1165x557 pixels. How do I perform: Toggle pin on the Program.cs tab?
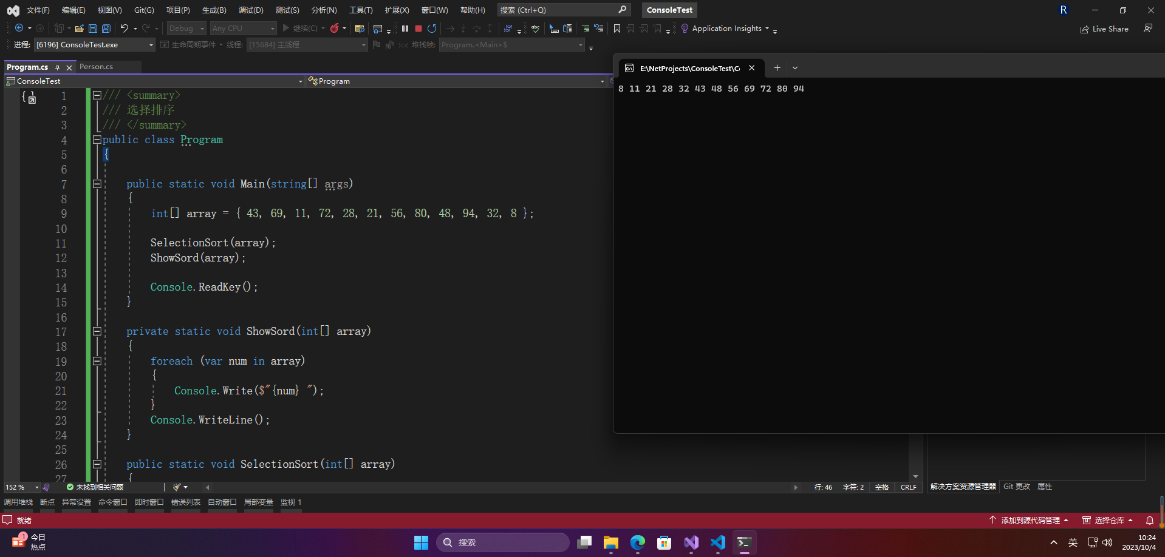click(58, 67)
